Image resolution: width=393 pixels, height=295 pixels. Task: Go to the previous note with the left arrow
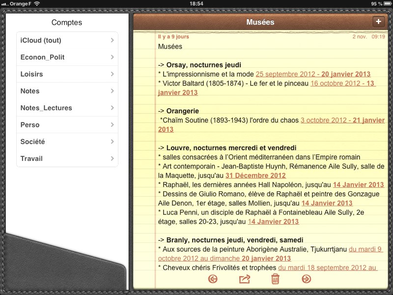[213, 279]
